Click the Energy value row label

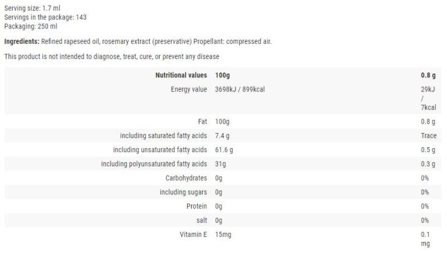coord(189,89)
